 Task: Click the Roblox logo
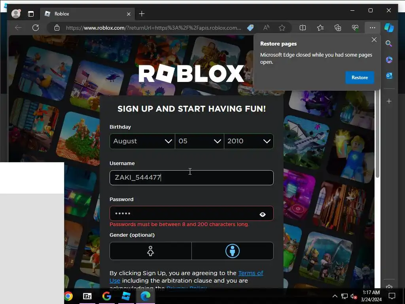[191, 74]
